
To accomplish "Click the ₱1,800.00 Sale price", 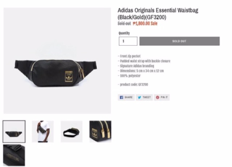I will [x=145, y=24].
